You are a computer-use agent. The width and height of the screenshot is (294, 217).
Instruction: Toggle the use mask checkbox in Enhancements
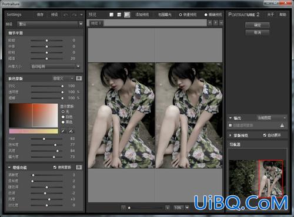55,167
